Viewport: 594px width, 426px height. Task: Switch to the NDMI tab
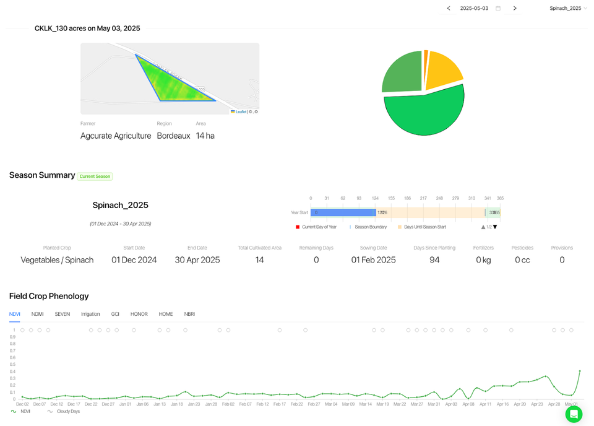[38, 314]
